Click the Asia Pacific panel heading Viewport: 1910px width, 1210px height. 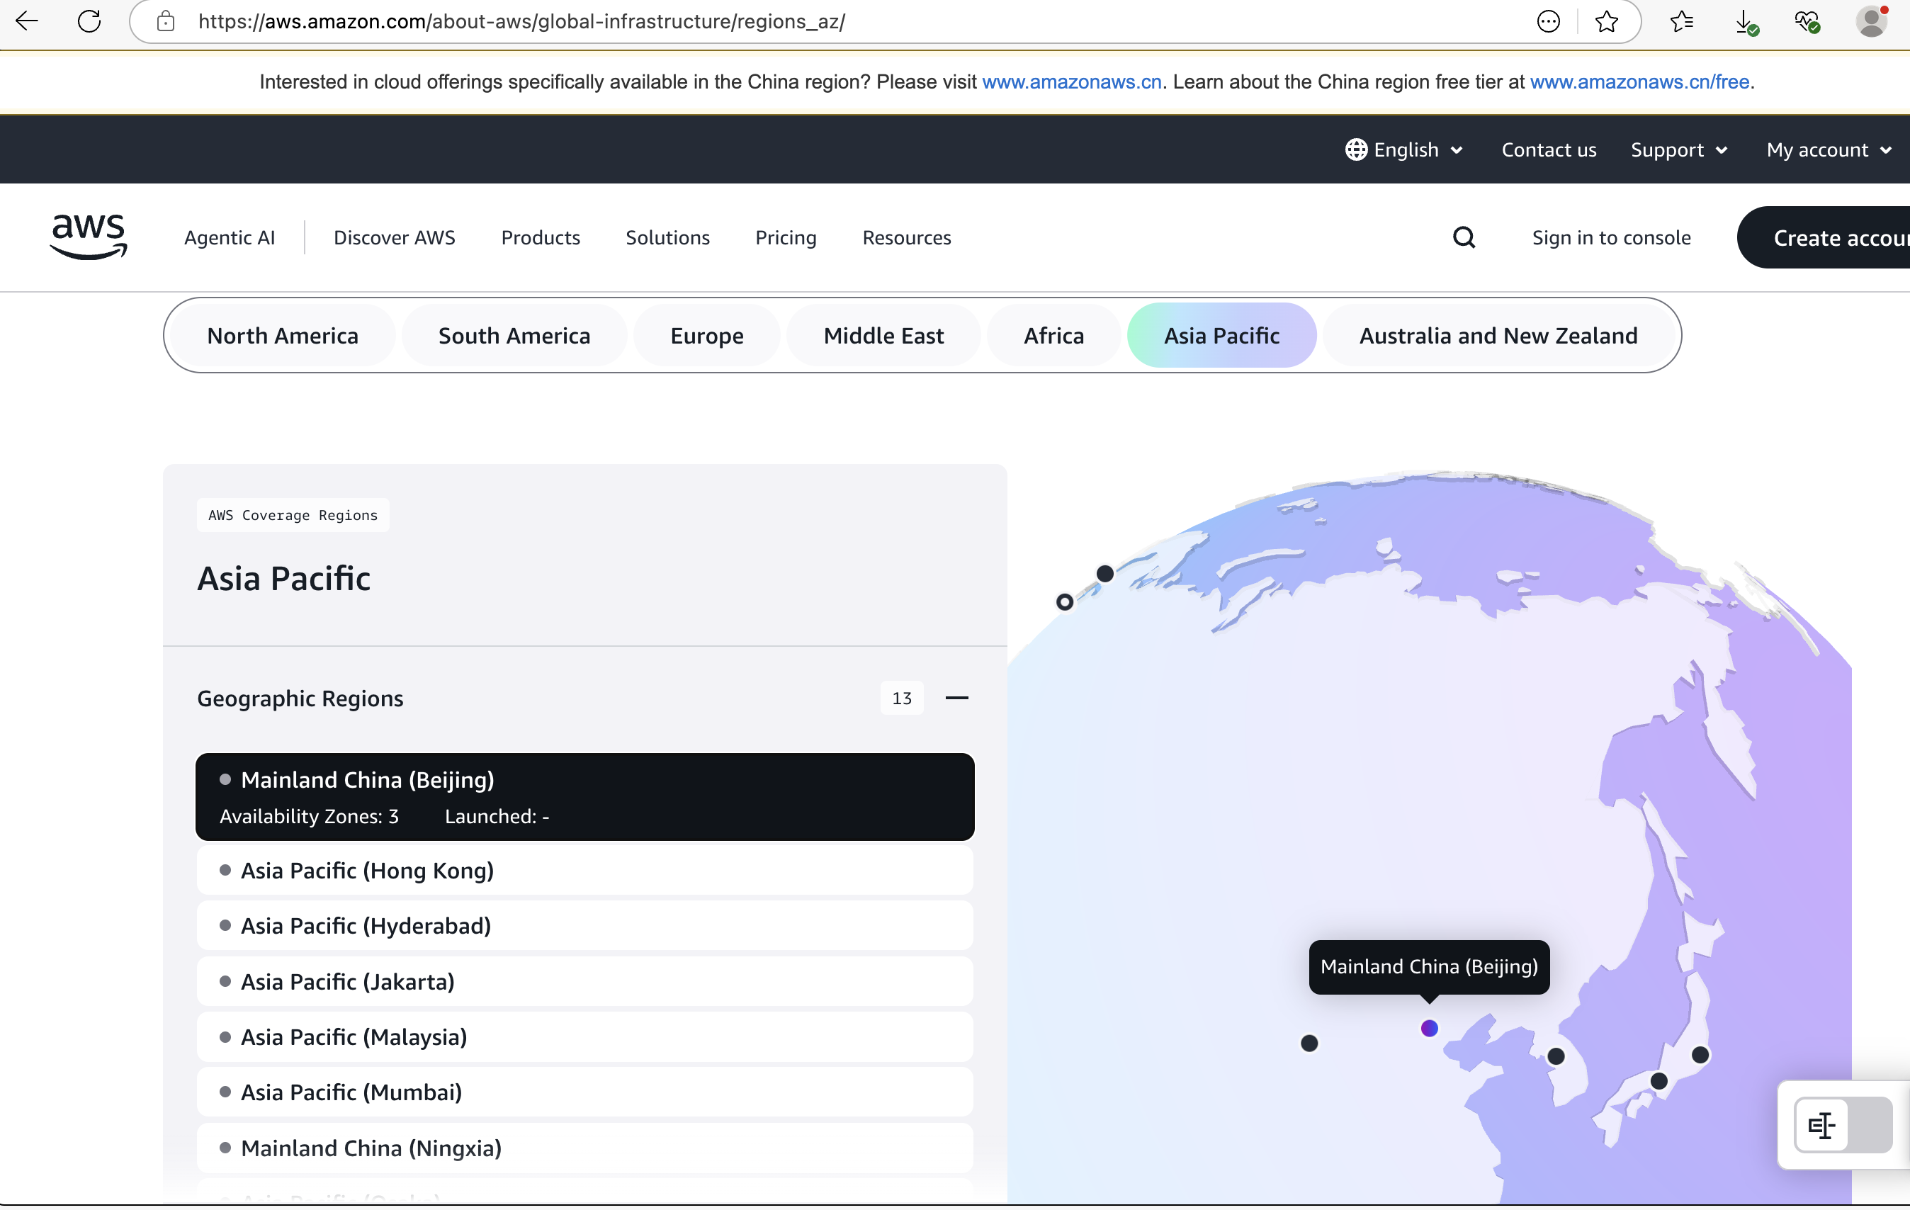[x=283, y=578]
